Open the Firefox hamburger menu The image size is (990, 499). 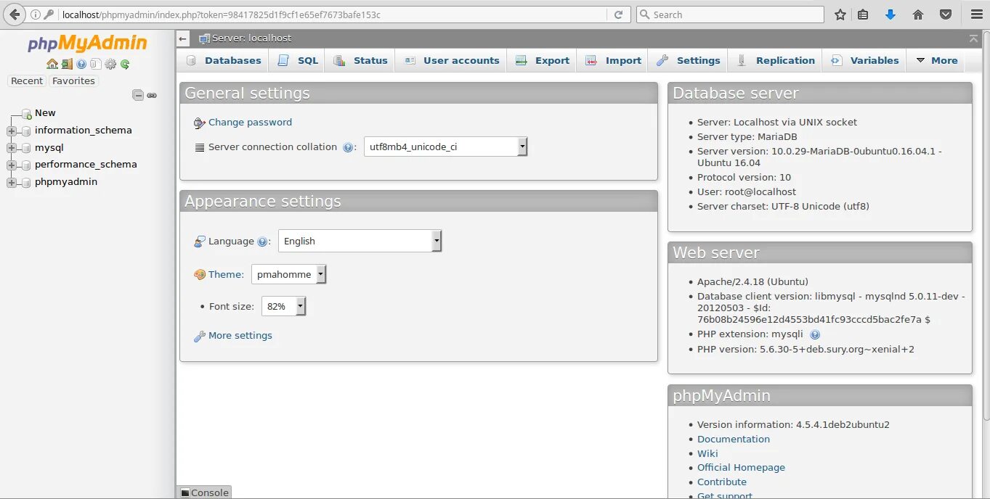(x=976, y=15)
